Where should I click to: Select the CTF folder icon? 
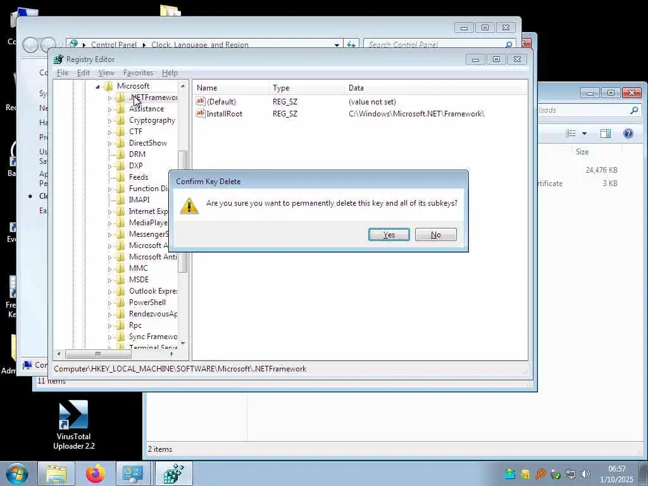click(121, 132)
